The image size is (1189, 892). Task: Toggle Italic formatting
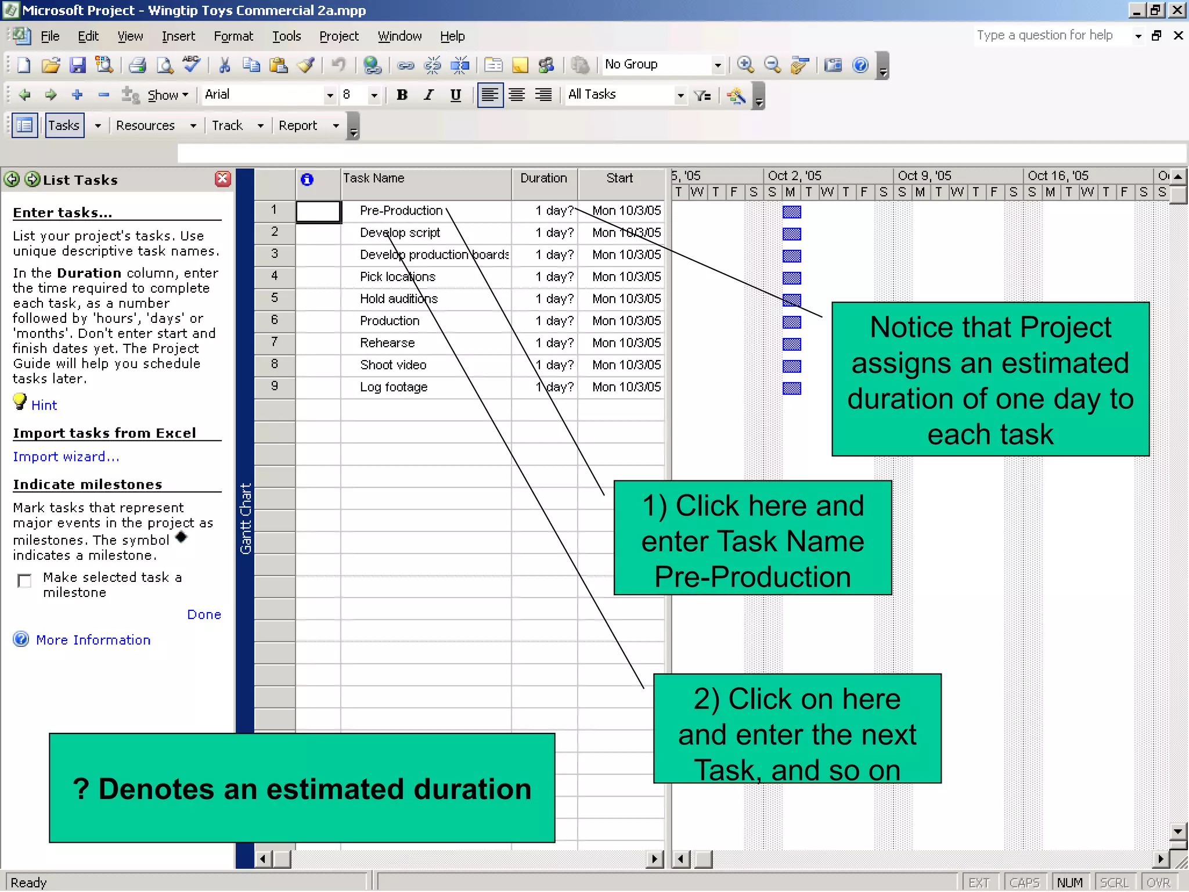click(x=428, y=95)
